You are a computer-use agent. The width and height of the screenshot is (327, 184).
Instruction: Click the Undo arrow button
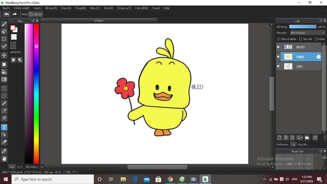click(6, 14)
